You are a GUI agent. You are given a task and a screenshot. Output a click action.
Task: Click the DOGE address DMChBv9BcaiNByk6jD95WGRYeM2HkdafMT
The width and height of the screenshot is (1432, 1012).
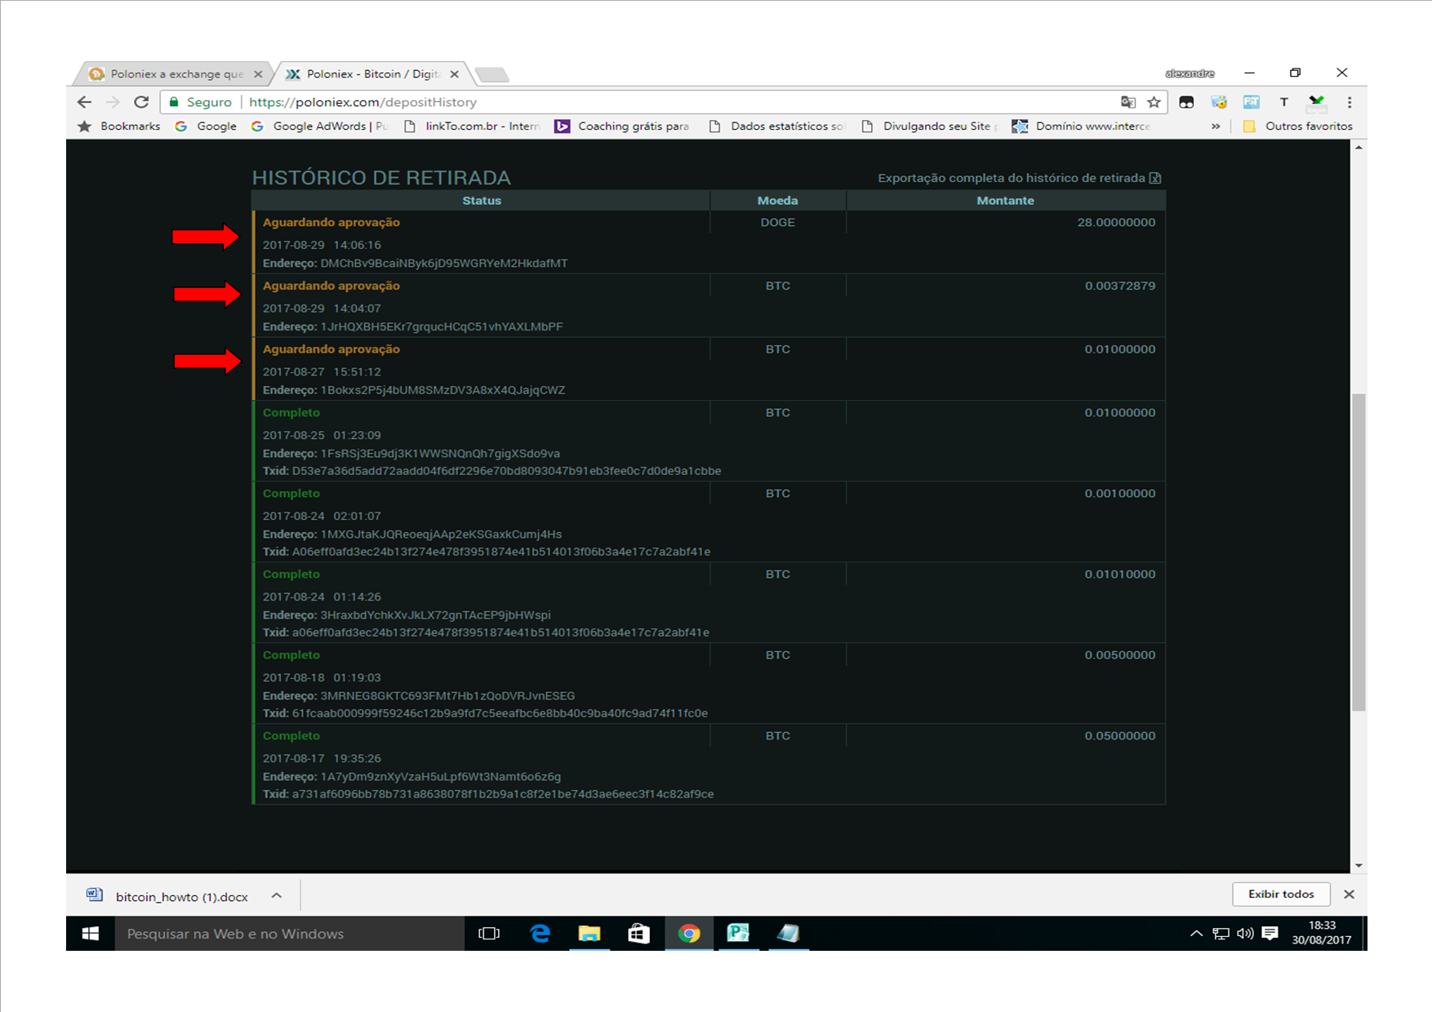[x=443, y=264]
